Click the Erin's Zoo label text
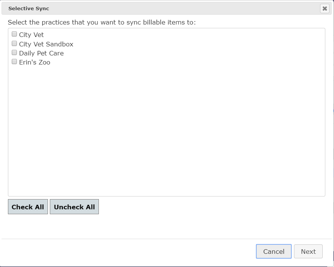The image size is (334, 267). coord(34,62)
